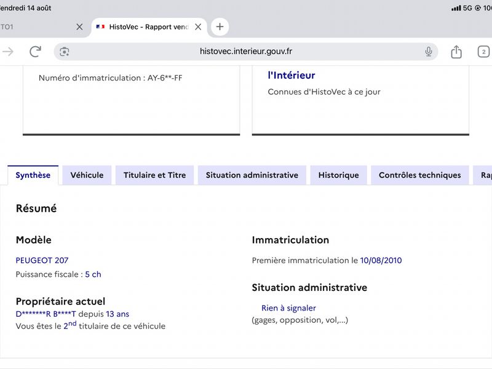Open the share sheet icon
492x369 pixels.
tap(456, 52)
